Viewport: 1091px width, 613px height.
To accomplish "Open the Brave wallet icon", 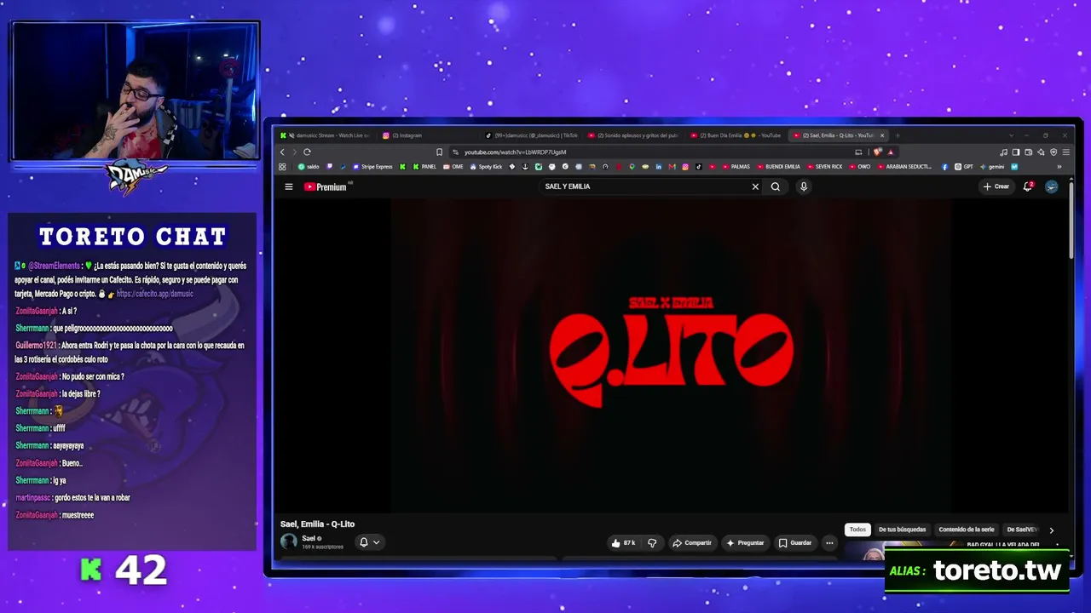I will [1029, 152].
